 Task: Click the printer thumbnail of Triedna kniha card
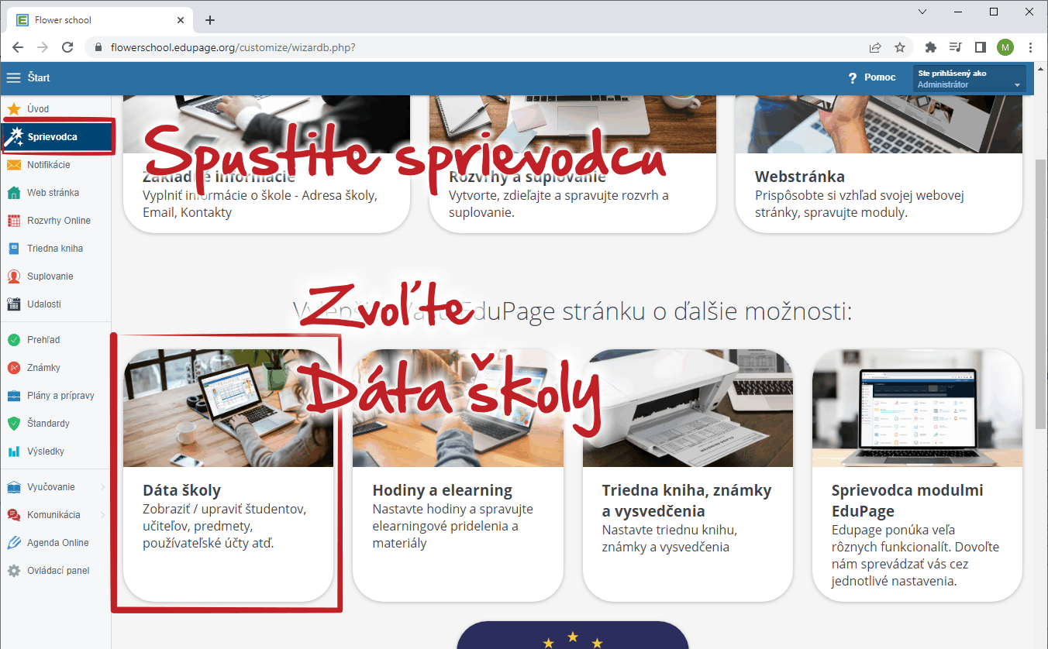688,408
